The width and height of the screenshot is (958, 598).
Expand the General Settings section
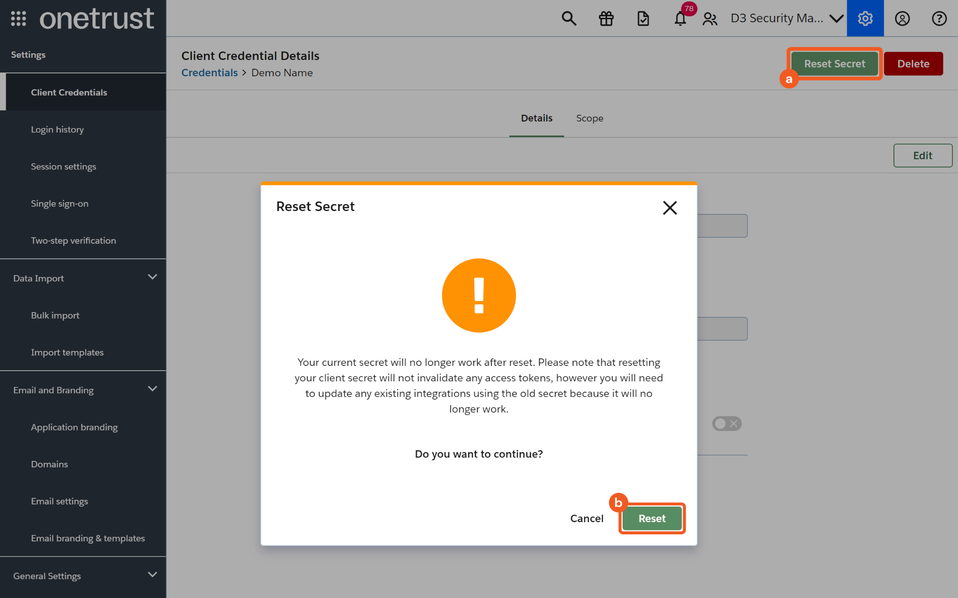(152, 575)
